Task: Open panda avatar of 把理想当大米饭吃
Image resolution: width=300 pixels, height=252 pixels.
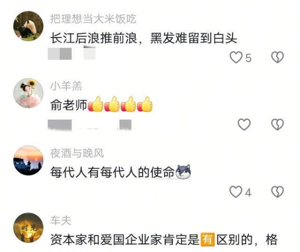Action: pyautogui.click(x=28, y=26)
